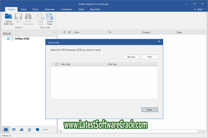
Task: Open the Help ribbon tab
Action: (x=81, y=9)
